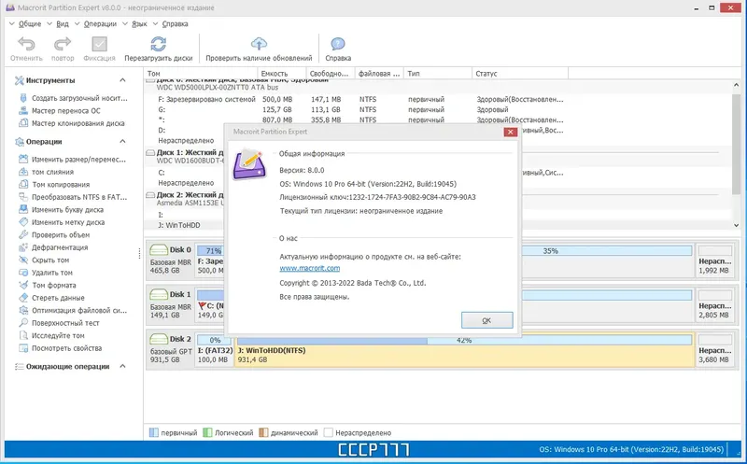Select Изменить букву диска icon
The height and width of the screenshot is (464, 747).
pos(22,210)
